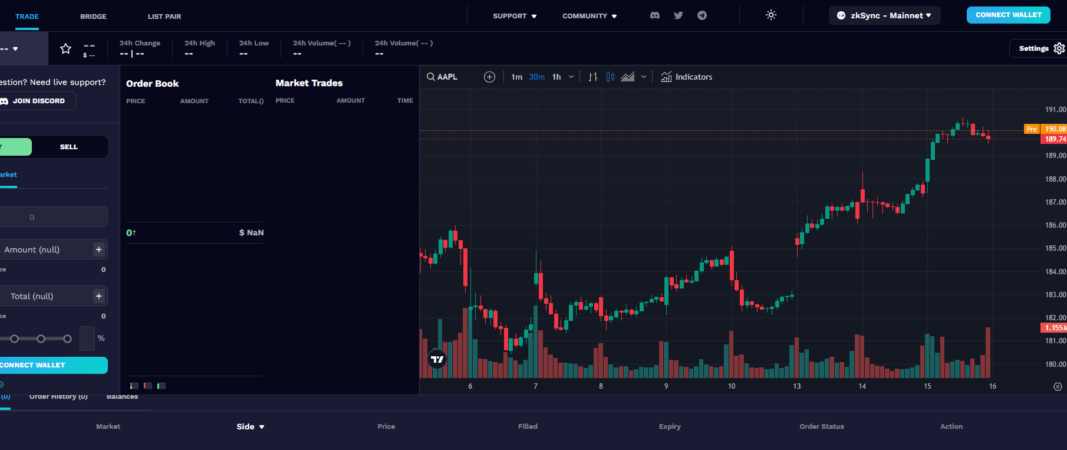
Task: Open the Settings gear icon
Action: click(1059, 48)
